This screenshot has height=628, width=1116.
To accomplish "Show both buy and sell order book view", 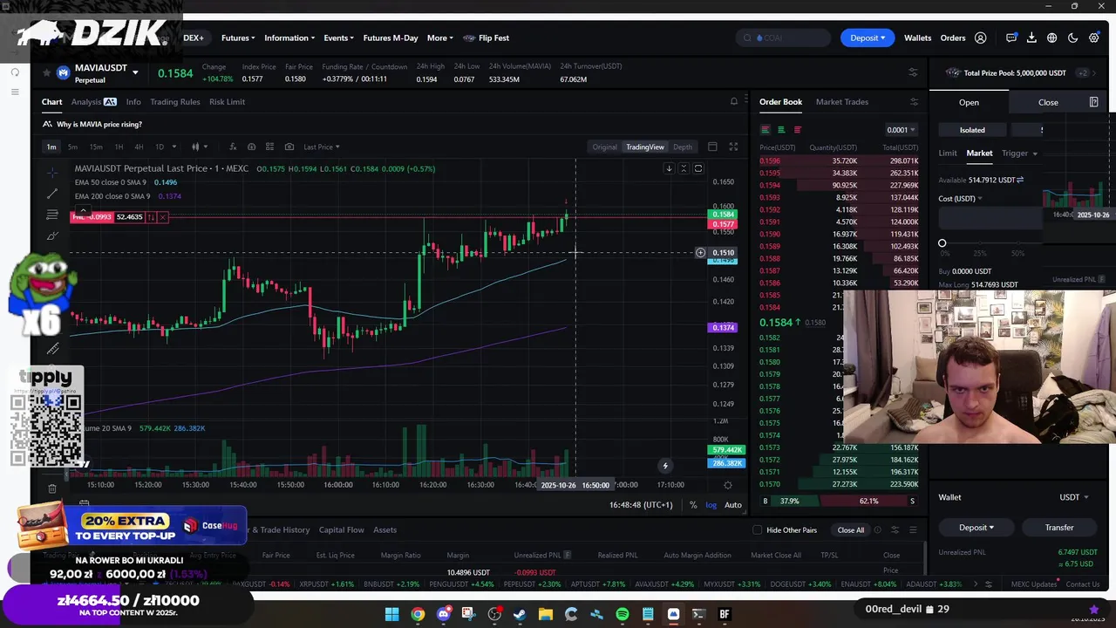I will (x=766, y=130).
